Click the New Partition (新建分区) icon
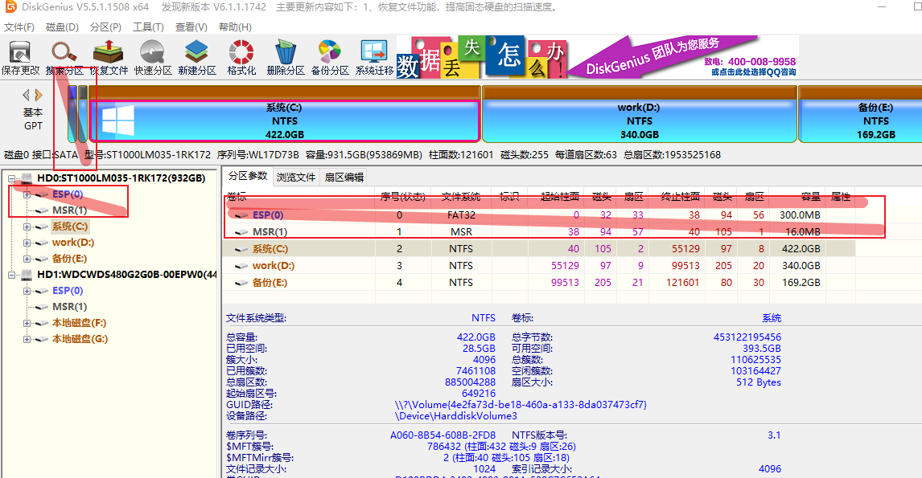The image size is (922, 478). pyautogui.click(x=197, y=58)
